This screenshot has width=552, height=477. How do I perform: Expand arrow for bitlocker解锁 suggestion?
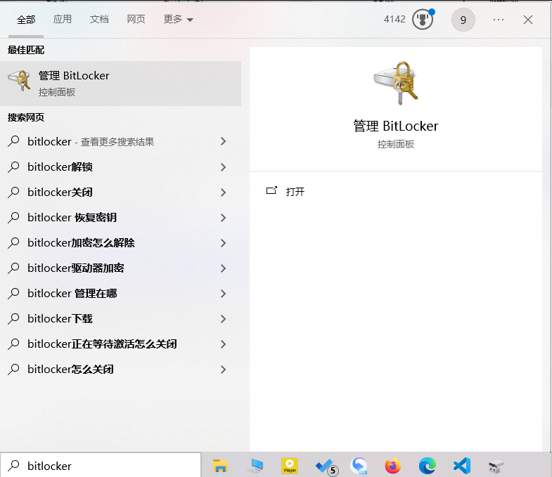coord(223,166)
